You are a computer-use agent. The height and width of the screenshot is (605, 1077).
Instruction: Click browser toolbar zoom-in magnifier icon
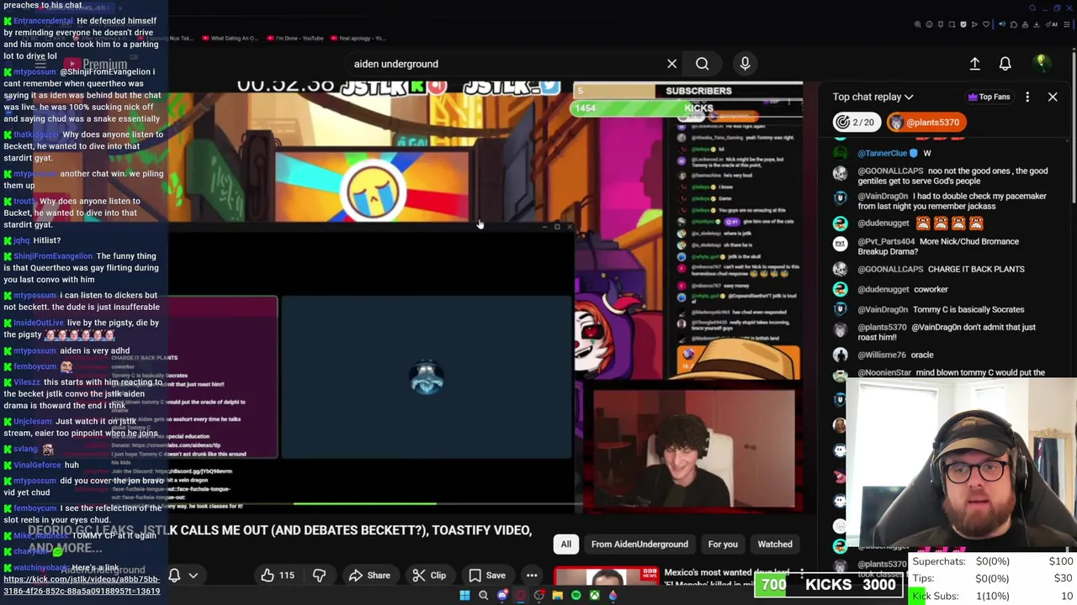click(x=918, y=24)
